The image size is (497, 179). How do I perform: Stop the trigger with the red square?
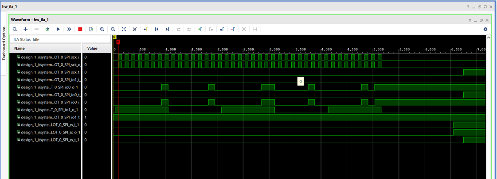[x=80, y=29]
